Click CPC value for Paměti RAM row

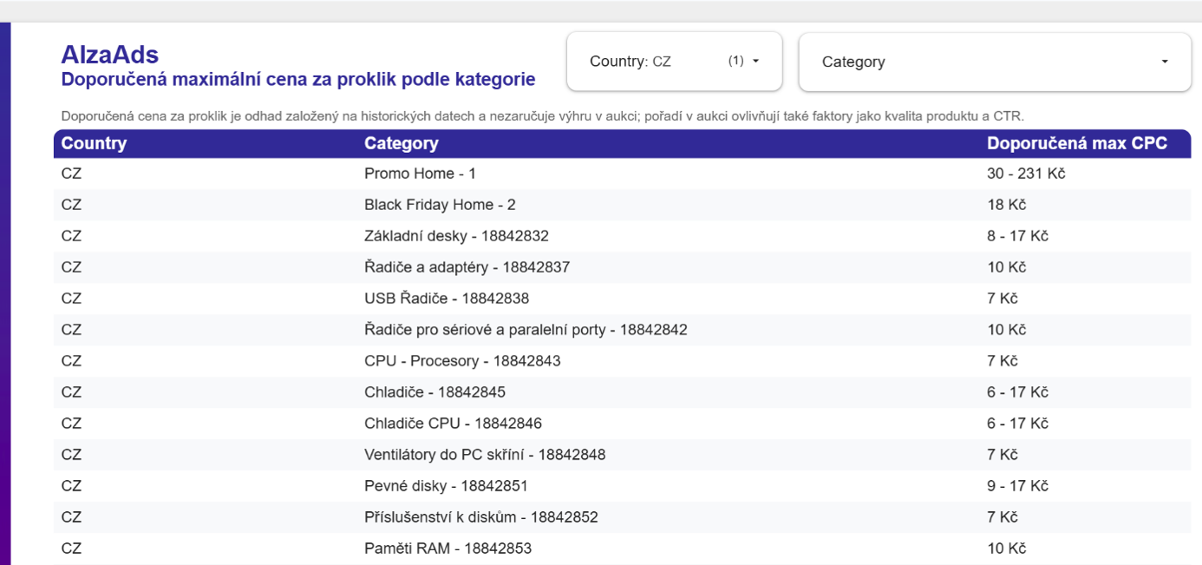coord(1006,549)
